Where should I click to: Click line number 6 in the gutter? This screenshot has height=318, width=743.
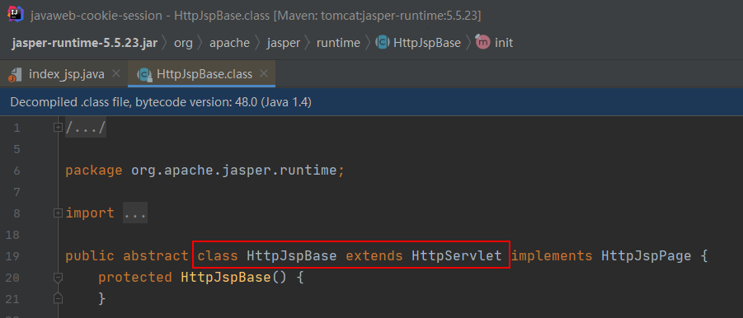coord(16,171)
